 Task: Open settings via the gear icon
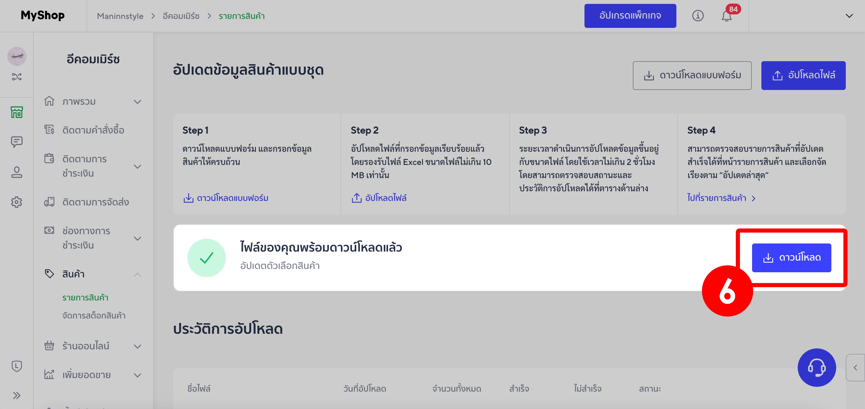coord(17,202)
